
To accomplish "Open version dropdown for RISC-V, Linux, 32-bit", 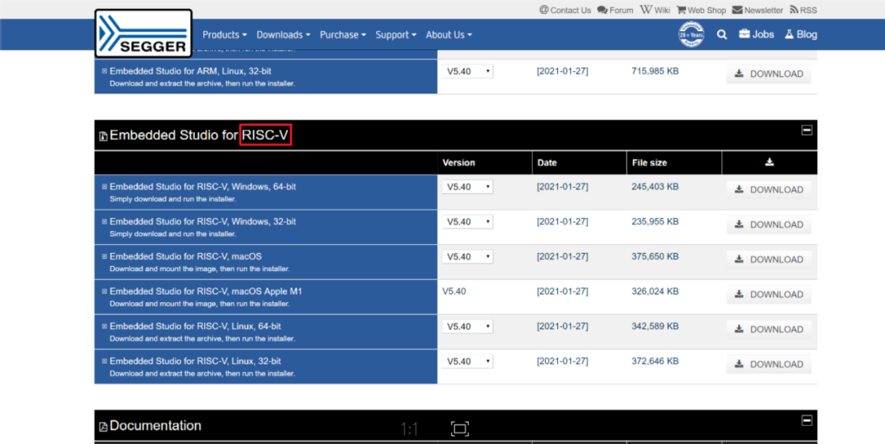I will pyautogui.click(x=467, y=361).
